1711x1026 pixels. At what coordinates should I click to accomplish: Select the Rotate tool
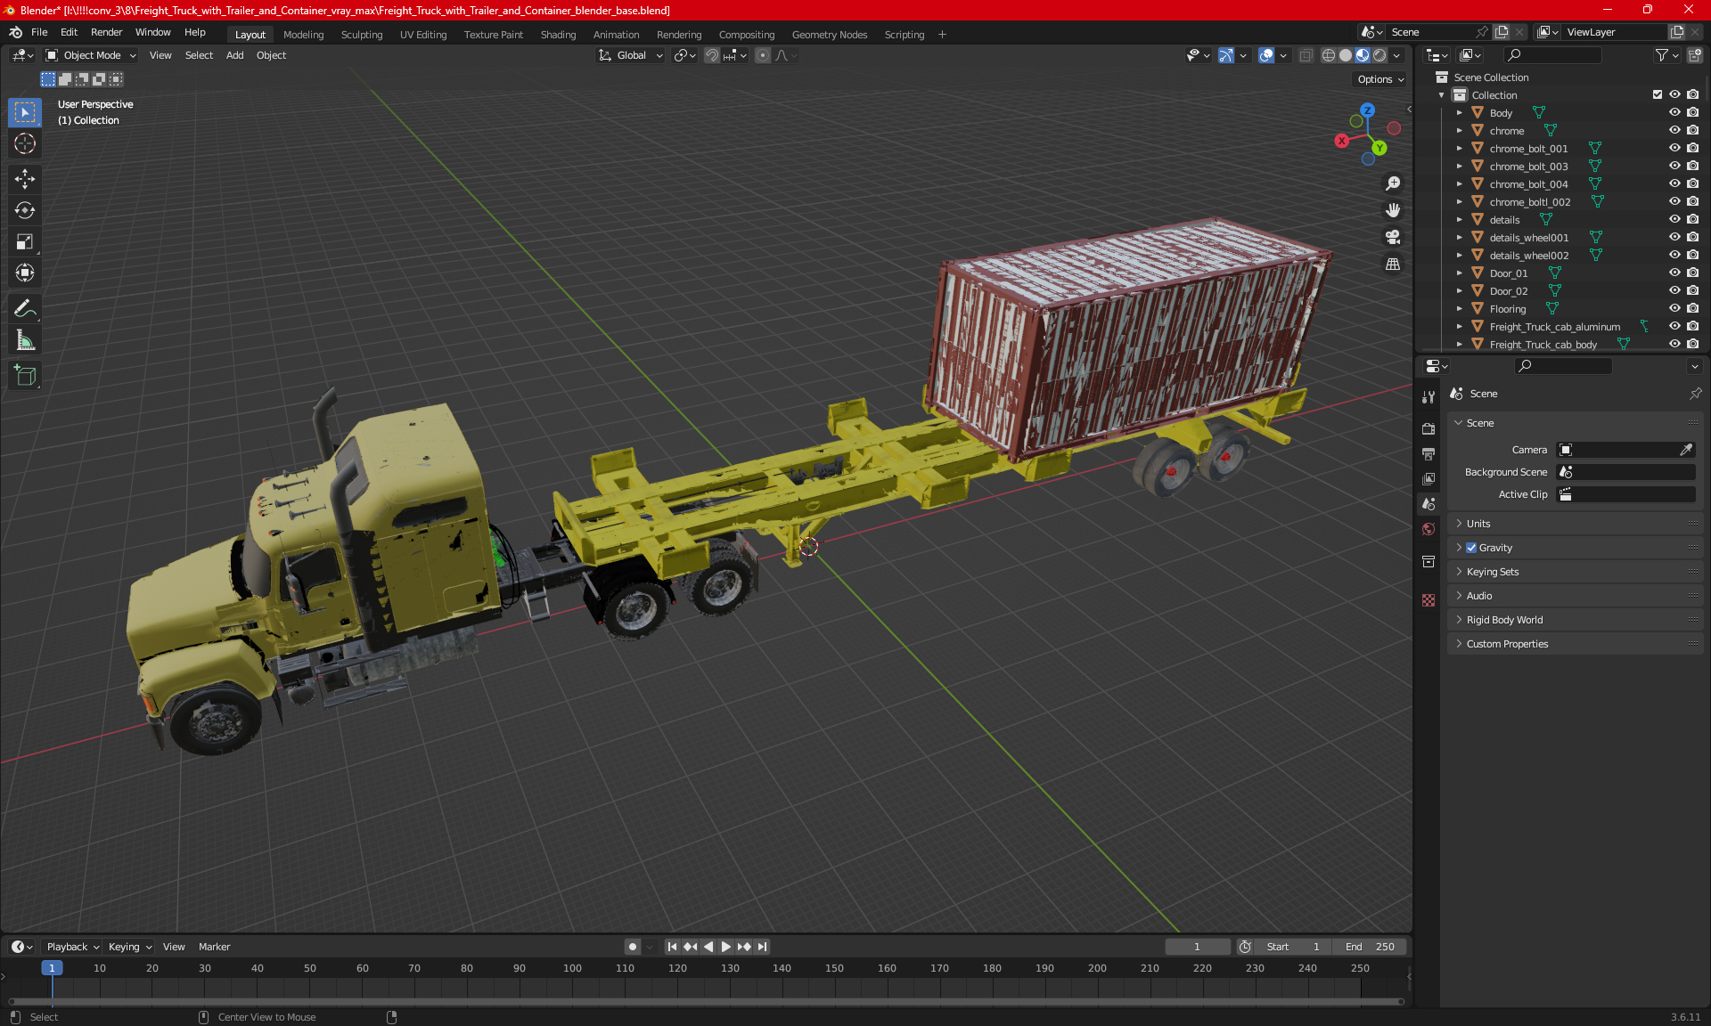(x=24, y=210)
